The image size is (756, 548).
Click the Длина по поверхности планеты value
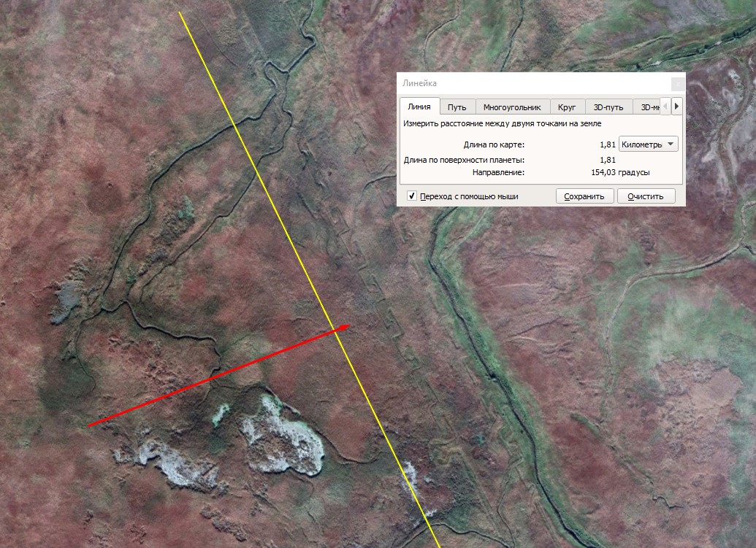(x=607, y=160)
